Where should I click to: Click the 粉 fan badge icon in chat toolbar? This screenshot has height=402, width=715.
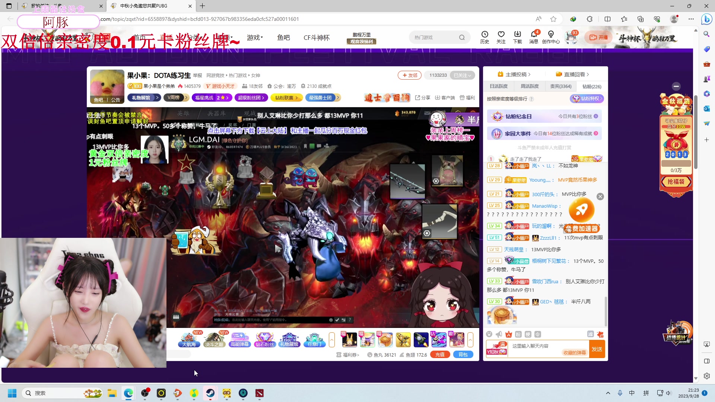(518, 334)
